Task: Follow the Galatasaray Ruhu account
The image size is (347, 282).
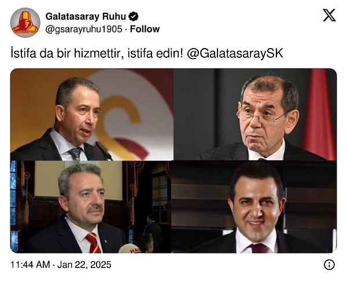Action: click(145, 29)
